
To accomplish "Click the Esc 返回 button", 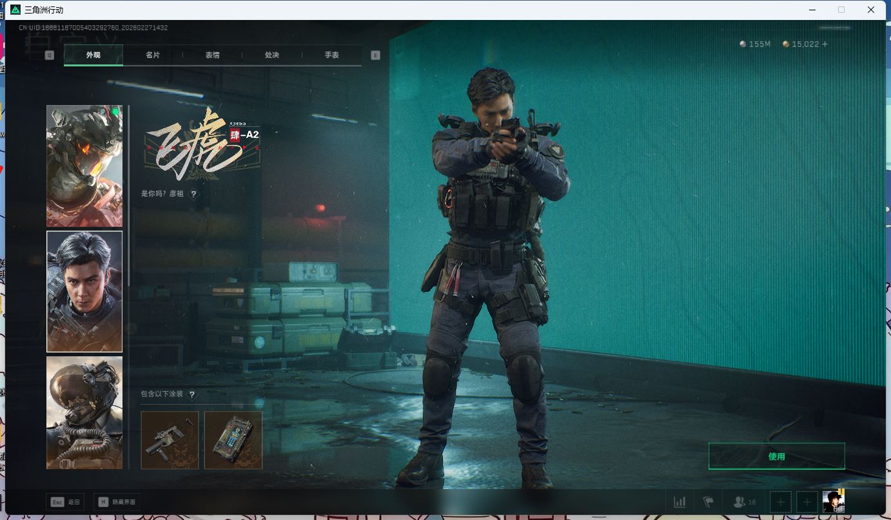I will click(x=65, y=502).
